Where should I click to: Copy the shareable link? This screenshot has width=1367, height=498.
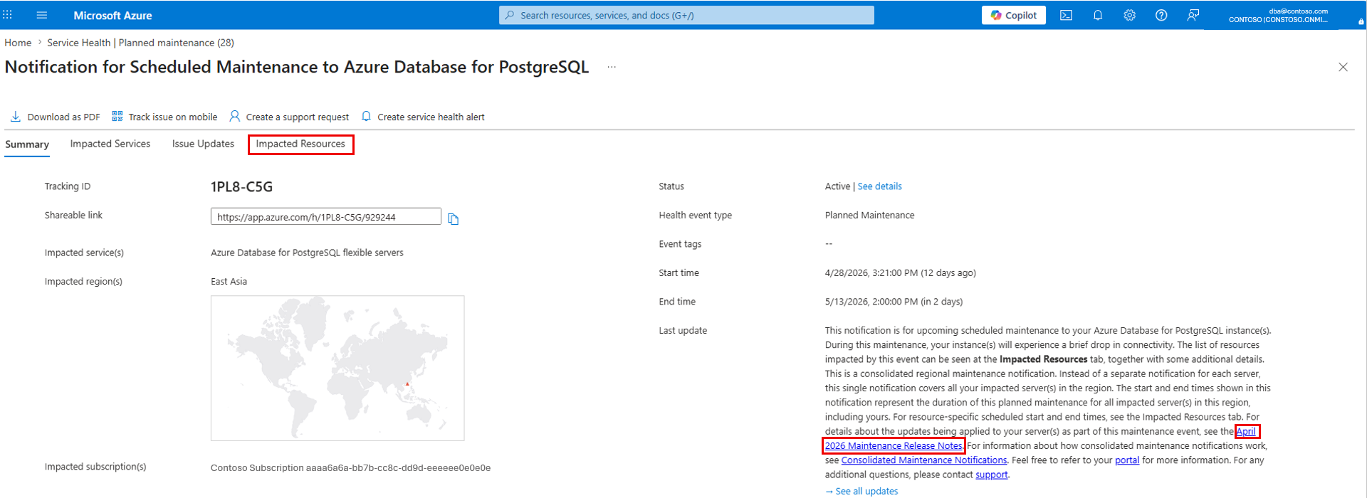(x=453, y=219)
